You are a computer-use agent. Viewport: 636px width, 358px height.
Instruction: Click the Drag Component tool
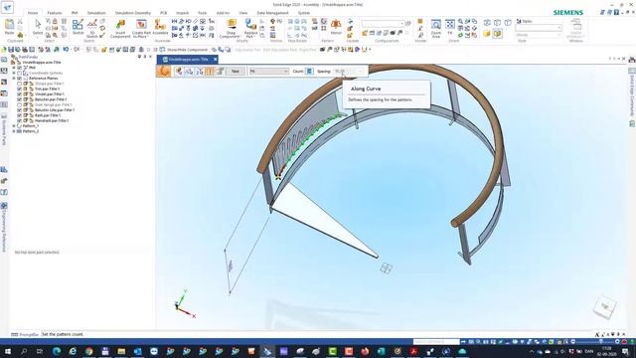232,29
